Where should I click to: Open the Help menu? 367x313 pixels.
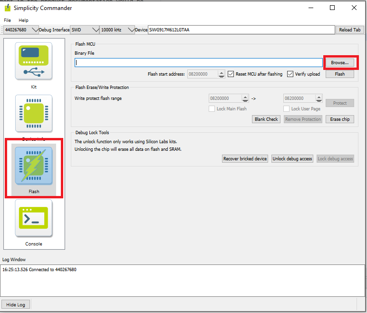pos(23,20)
